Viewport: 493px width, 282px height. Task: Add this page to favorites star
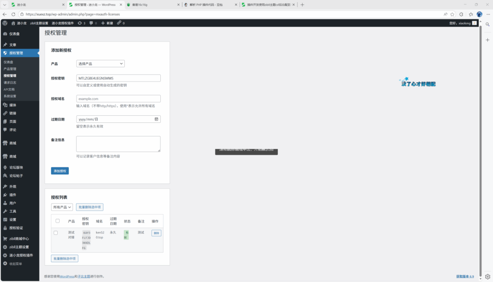pos(452,14)
